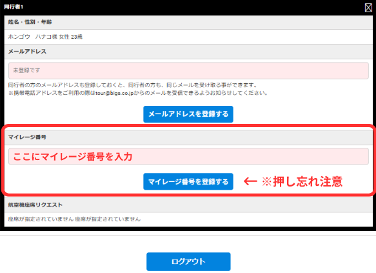Screen dimensions: 376x273
Task: Click the ※押し忘れ注意 warning text
Action: [x=302, y=181]
